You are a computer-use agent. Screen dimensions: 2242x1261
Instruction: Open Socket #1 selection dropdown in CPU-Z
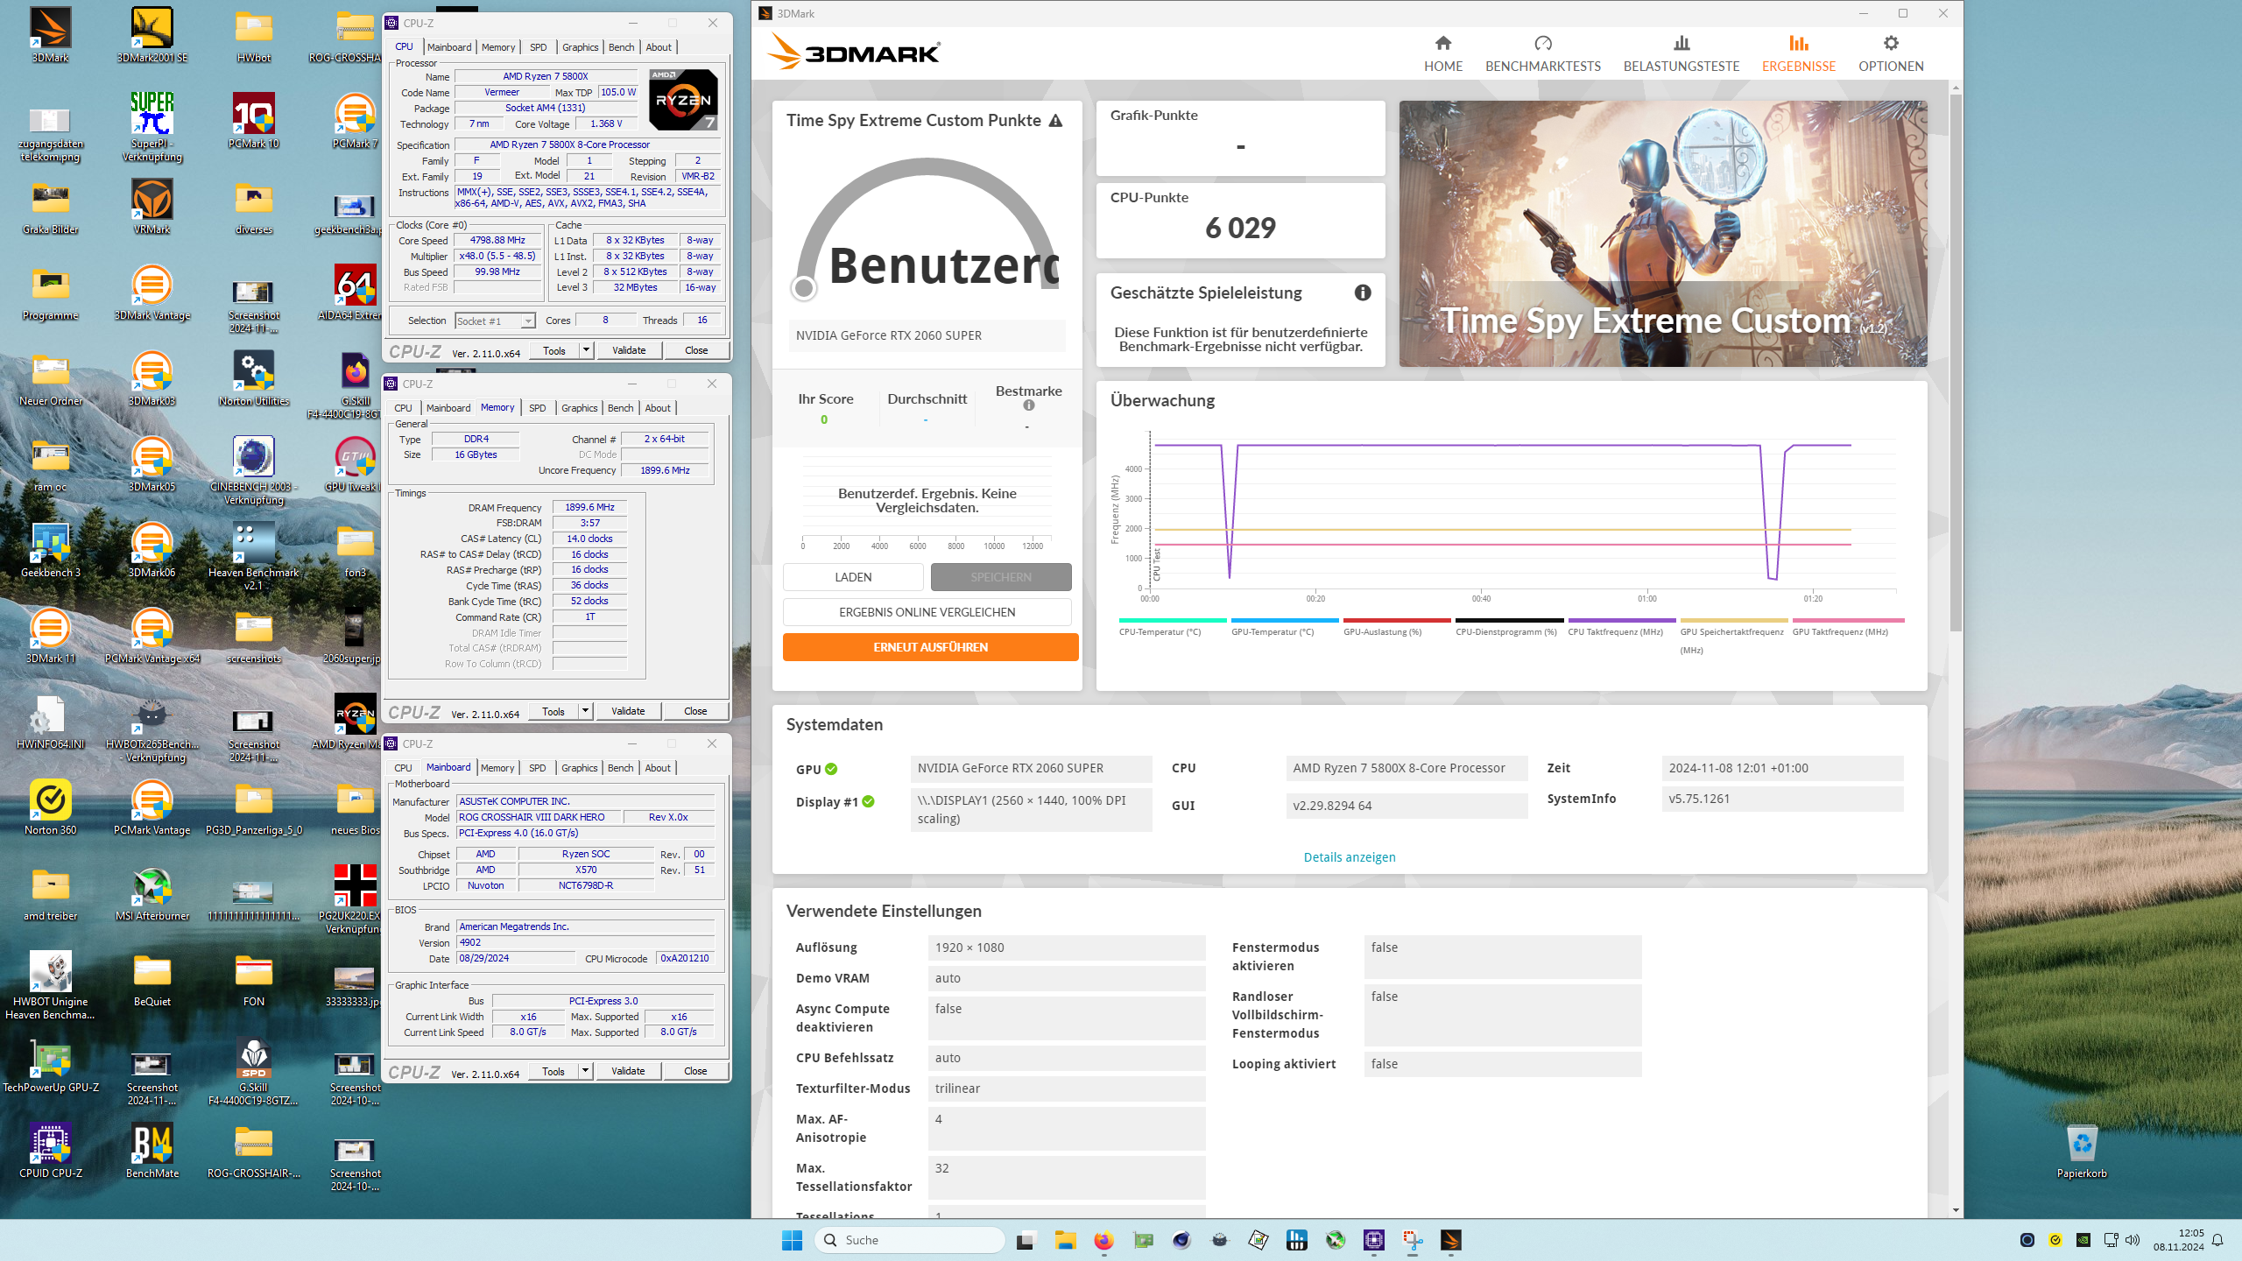(x=495, y=321)
